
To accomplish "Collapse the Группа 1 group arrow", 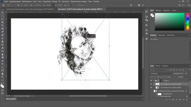I will (x=154, y=81).
